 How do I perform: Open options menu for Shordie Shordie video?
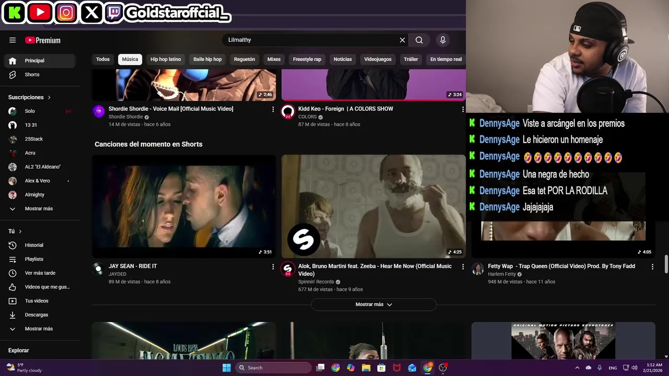tap(273, 109)
